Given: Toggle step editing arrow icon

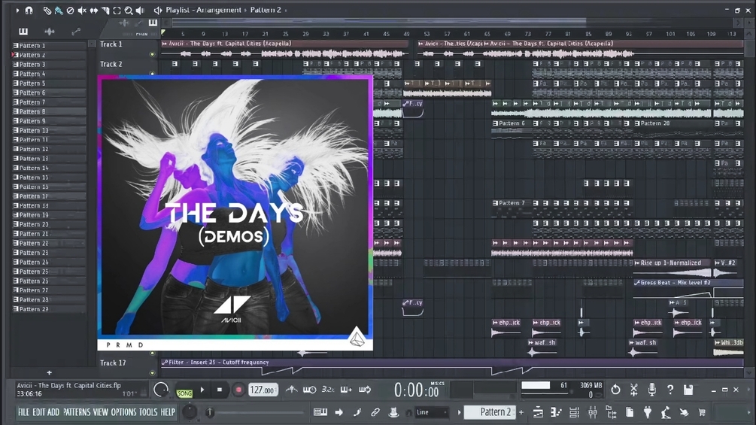Looking at the screenshot, I should pyautogui.click(x=339, y=412).
